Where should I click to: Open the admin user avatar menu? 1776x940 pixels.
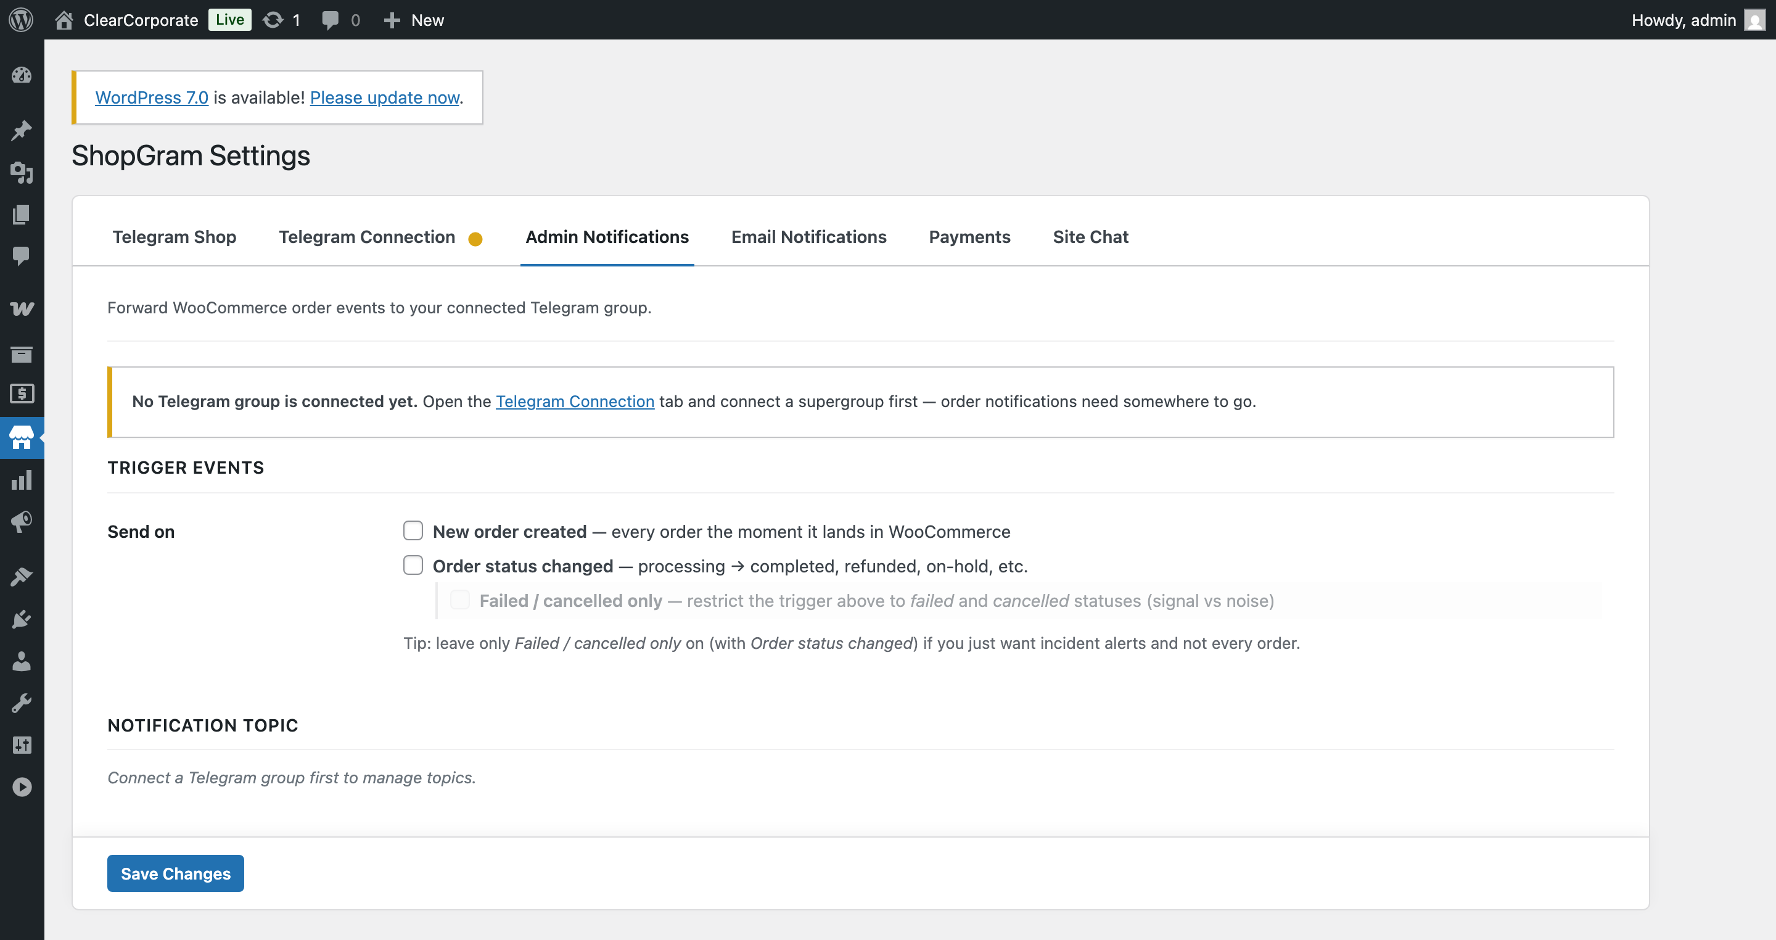coord(1754,20)
